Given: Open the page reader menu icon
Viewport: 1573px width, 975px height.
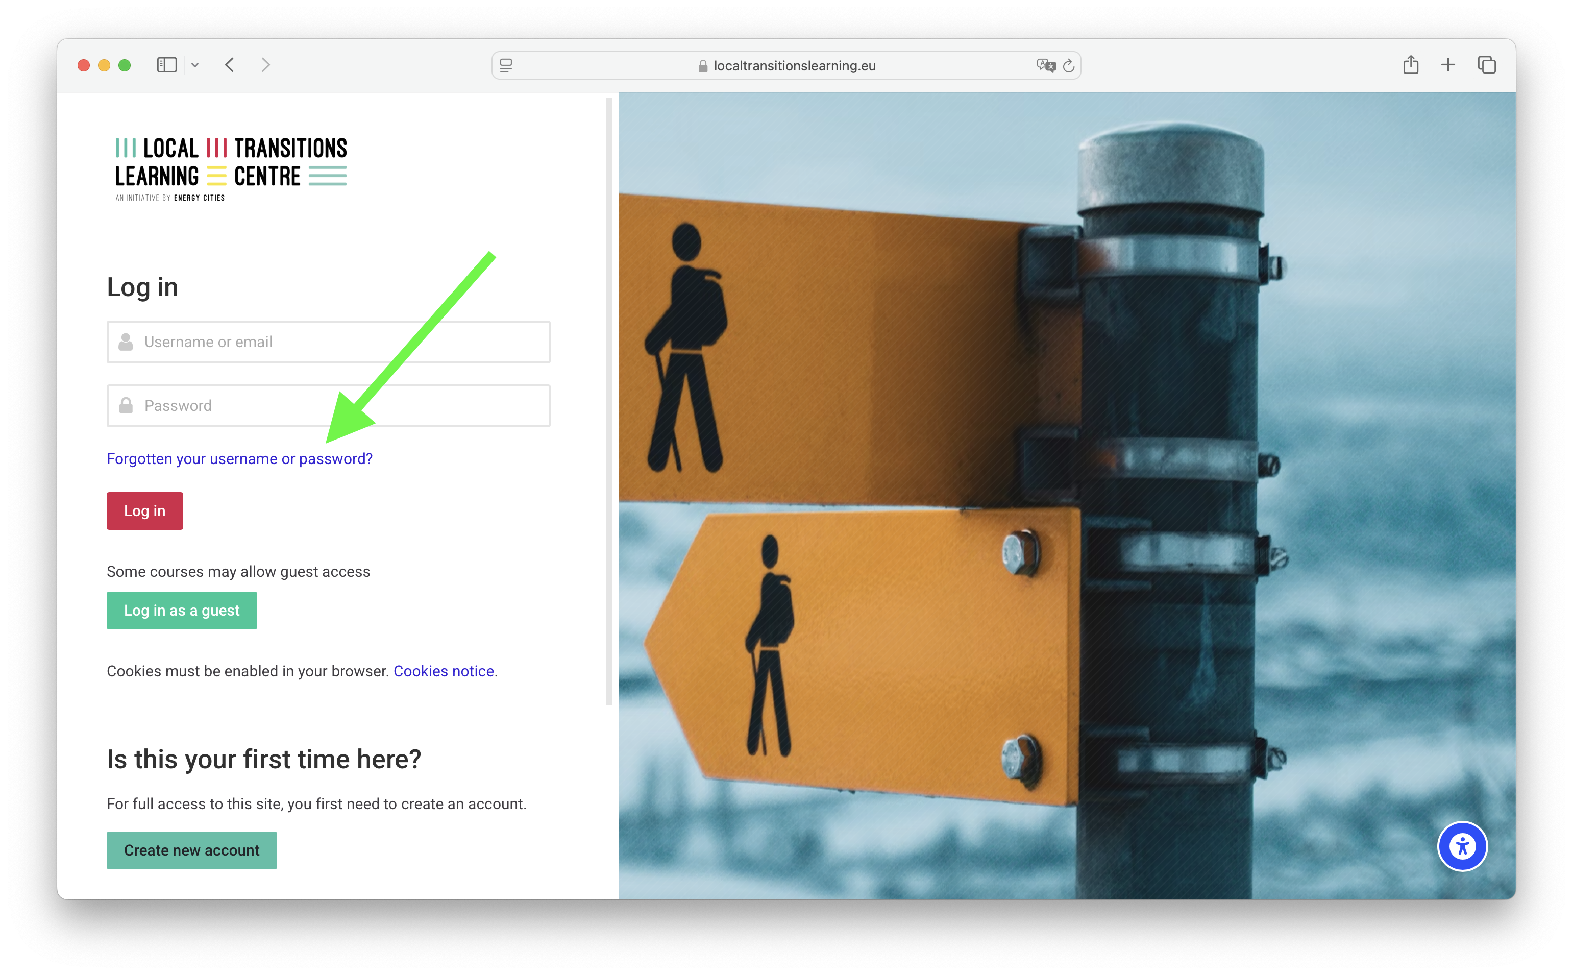Looking at the screenshot, I should (506, 66).
